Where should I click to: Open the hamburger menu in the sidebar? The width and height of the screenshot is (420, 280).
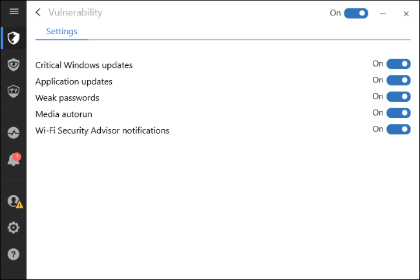point(13,12)
